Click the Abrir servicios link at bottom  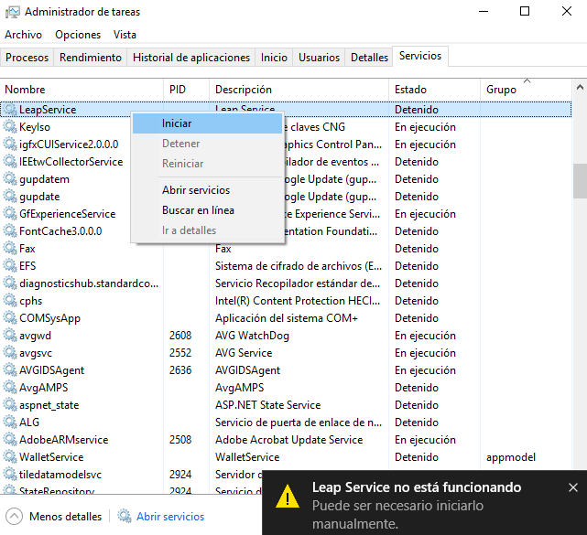170,517
